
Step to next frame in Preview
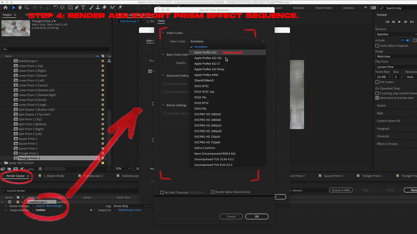pos(405,22)
